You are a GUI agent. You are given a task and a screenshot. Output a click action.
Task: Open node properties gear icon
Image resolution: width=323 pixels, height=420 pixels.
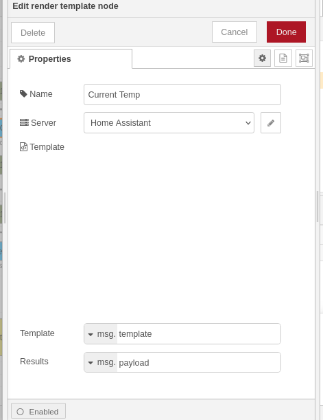click(262, 58)
